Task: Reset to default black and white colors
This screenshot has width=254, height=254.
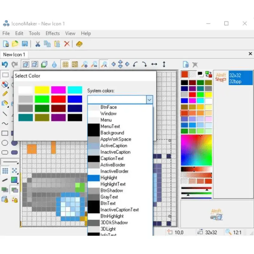Action: [x=200, y=75]
